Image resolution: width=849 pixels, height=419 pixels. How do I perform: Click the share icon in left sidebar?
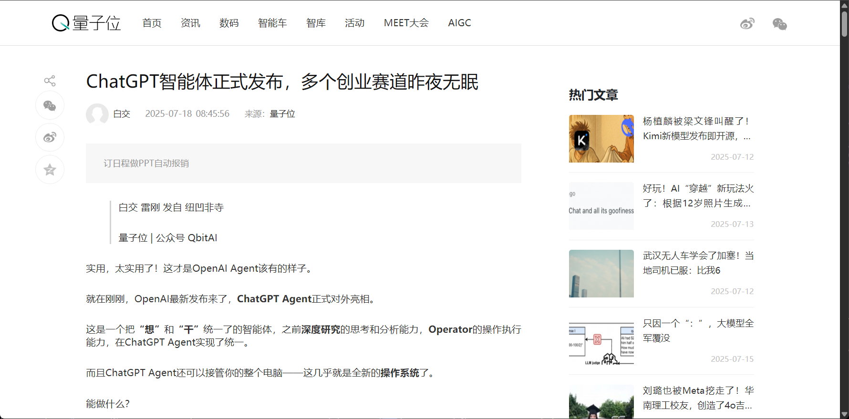pos(50,81)
